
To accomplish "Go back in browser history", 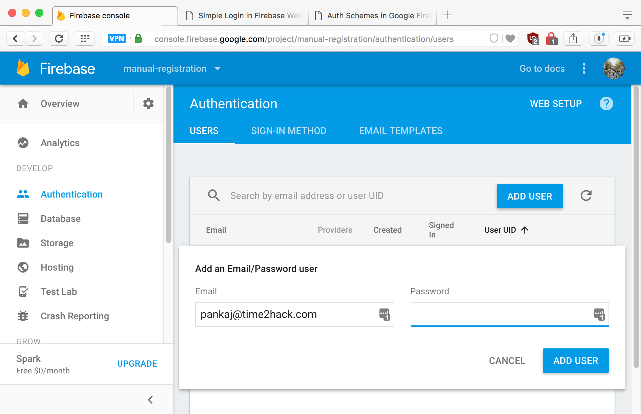I will pos(15,39).
